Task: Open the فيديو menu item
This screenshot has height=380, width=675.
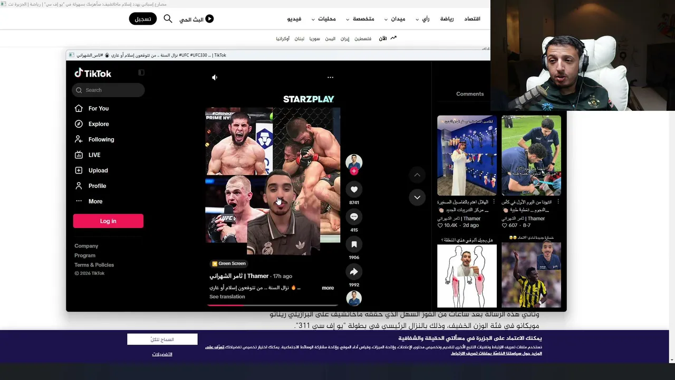Action: click(294, 19)
